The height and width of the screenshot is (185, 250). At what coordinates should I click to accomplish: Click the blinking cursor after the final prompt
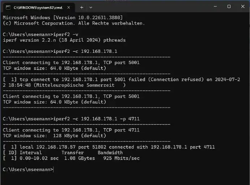point(54,169)
